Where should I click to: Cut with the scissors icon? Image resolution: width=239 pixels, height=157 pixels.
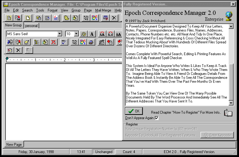10,42
